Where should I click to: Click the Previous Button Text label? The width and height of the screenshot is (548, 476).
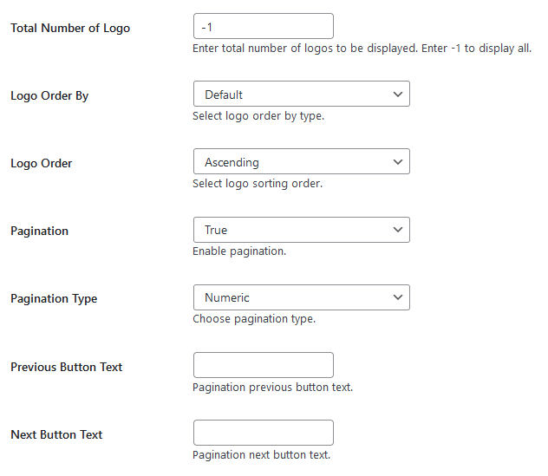[67, 367]
